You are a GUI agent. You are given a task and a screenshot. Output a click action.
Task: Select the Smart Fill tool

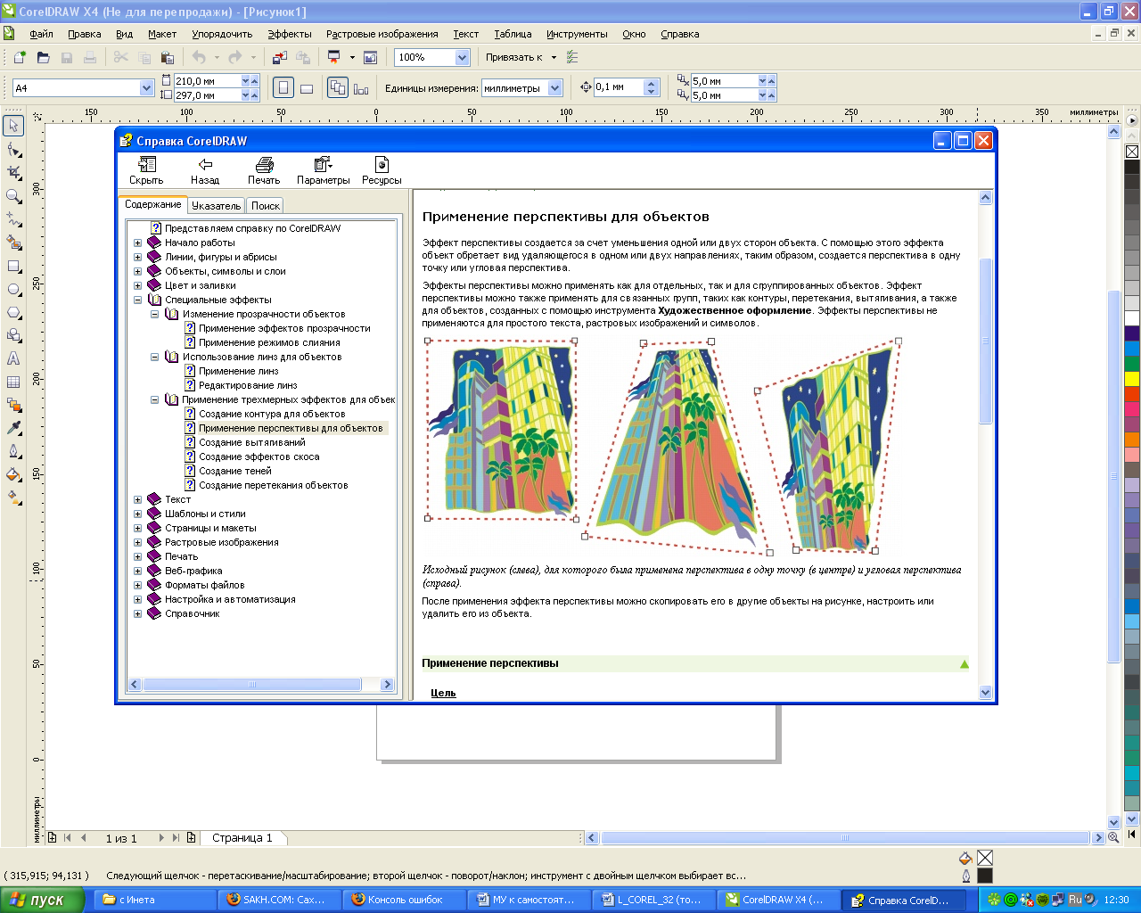point(13,242)
